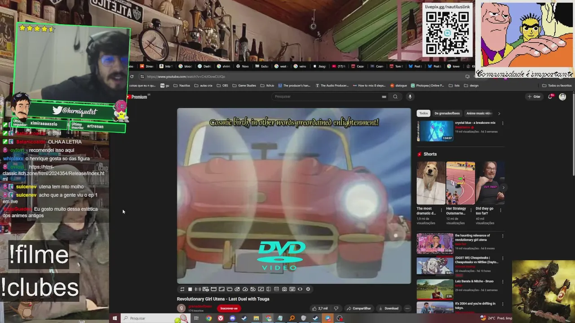
Task: Open the Luiz Barata & Nitcho - Bruxo thumbnail
Action: tap(435, 289)
